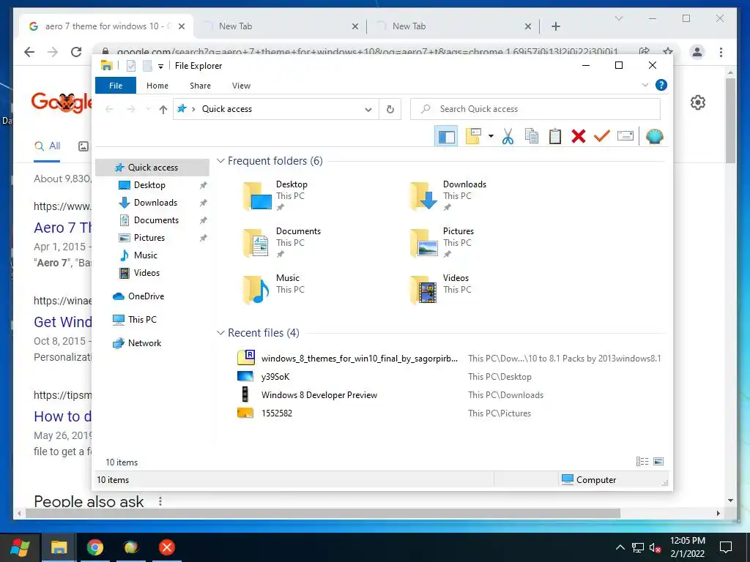Open recent locations dropdown arrow
This screenshot has width=750, height=562.
pos(148,110)
